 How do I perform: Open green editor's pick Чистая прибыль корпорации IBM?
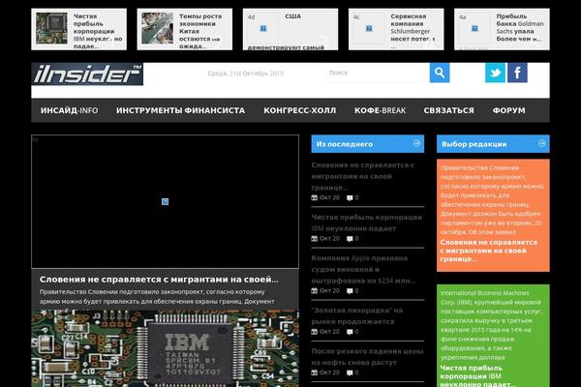pyautogui.click(x=477, y=375)
